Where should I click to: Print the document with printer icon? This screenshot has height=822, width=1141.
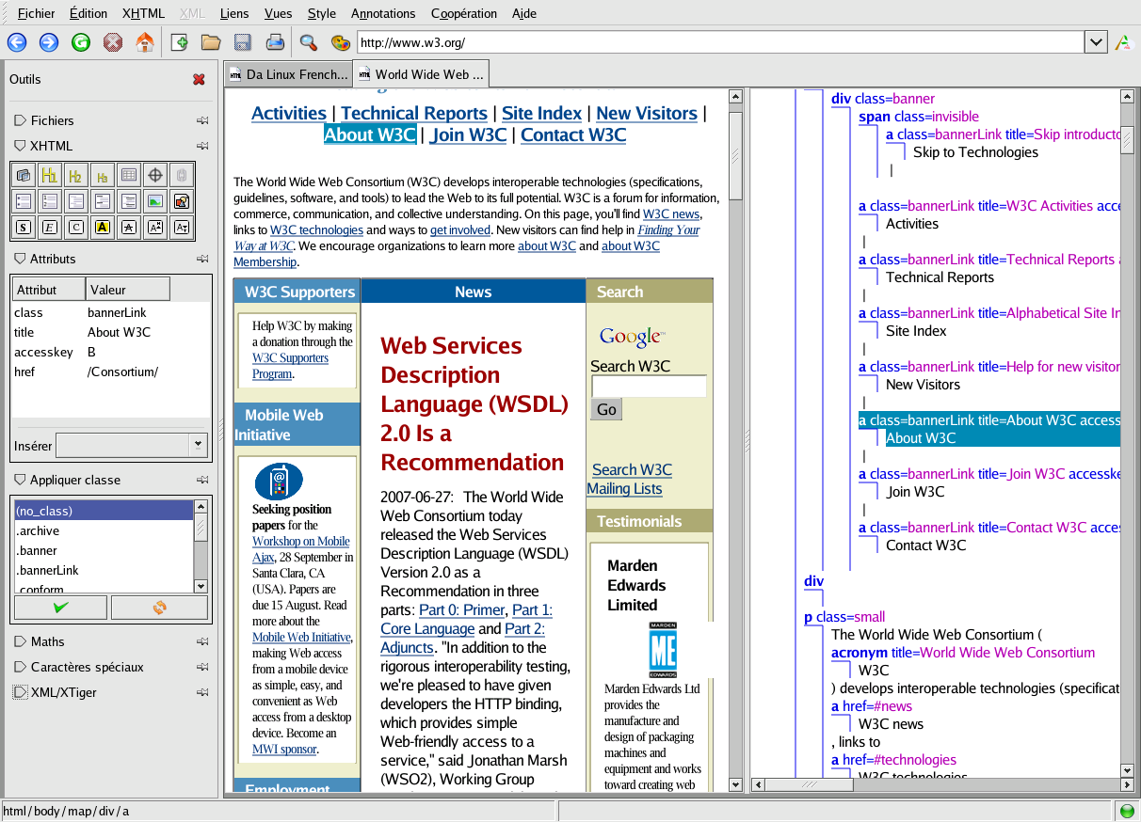tap(275, 42)
